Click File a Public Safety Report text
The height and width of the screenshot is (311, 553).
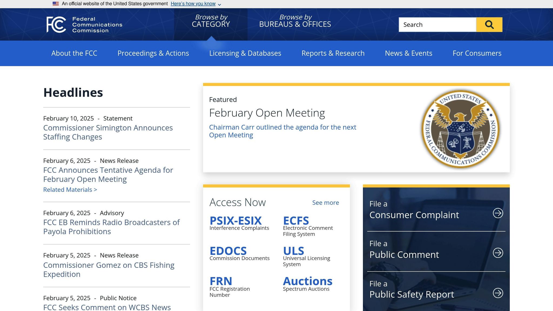[412, 289]
